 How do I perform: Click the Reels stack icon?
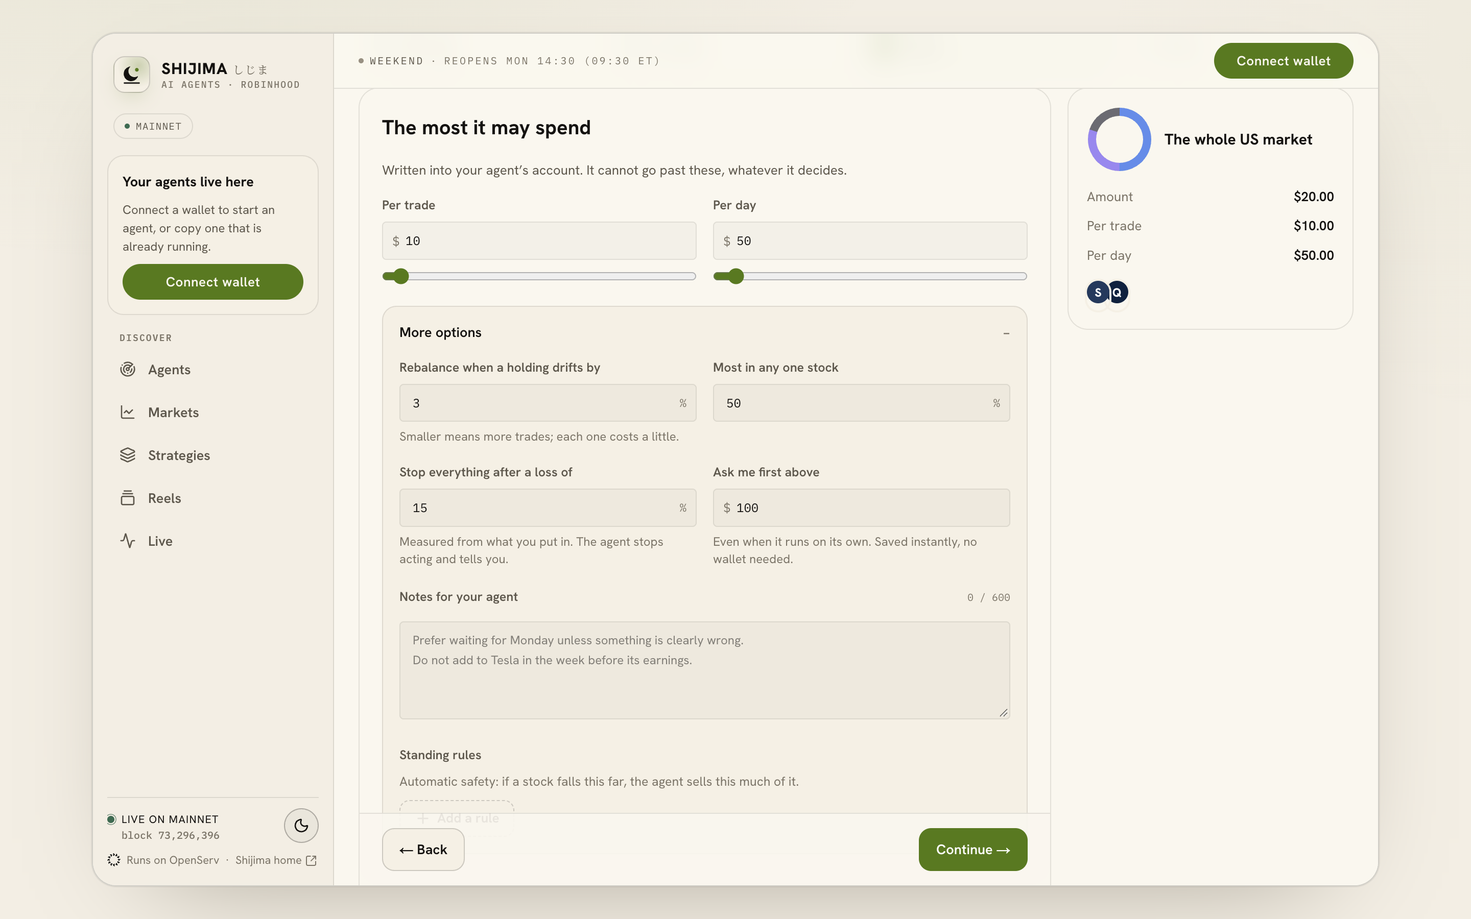tap(128, 498)
